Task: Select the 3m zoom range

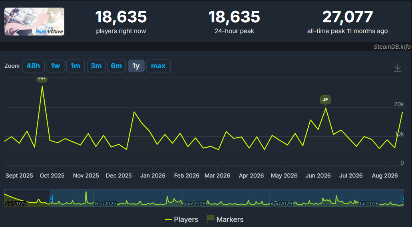Action: pos(96,66)
